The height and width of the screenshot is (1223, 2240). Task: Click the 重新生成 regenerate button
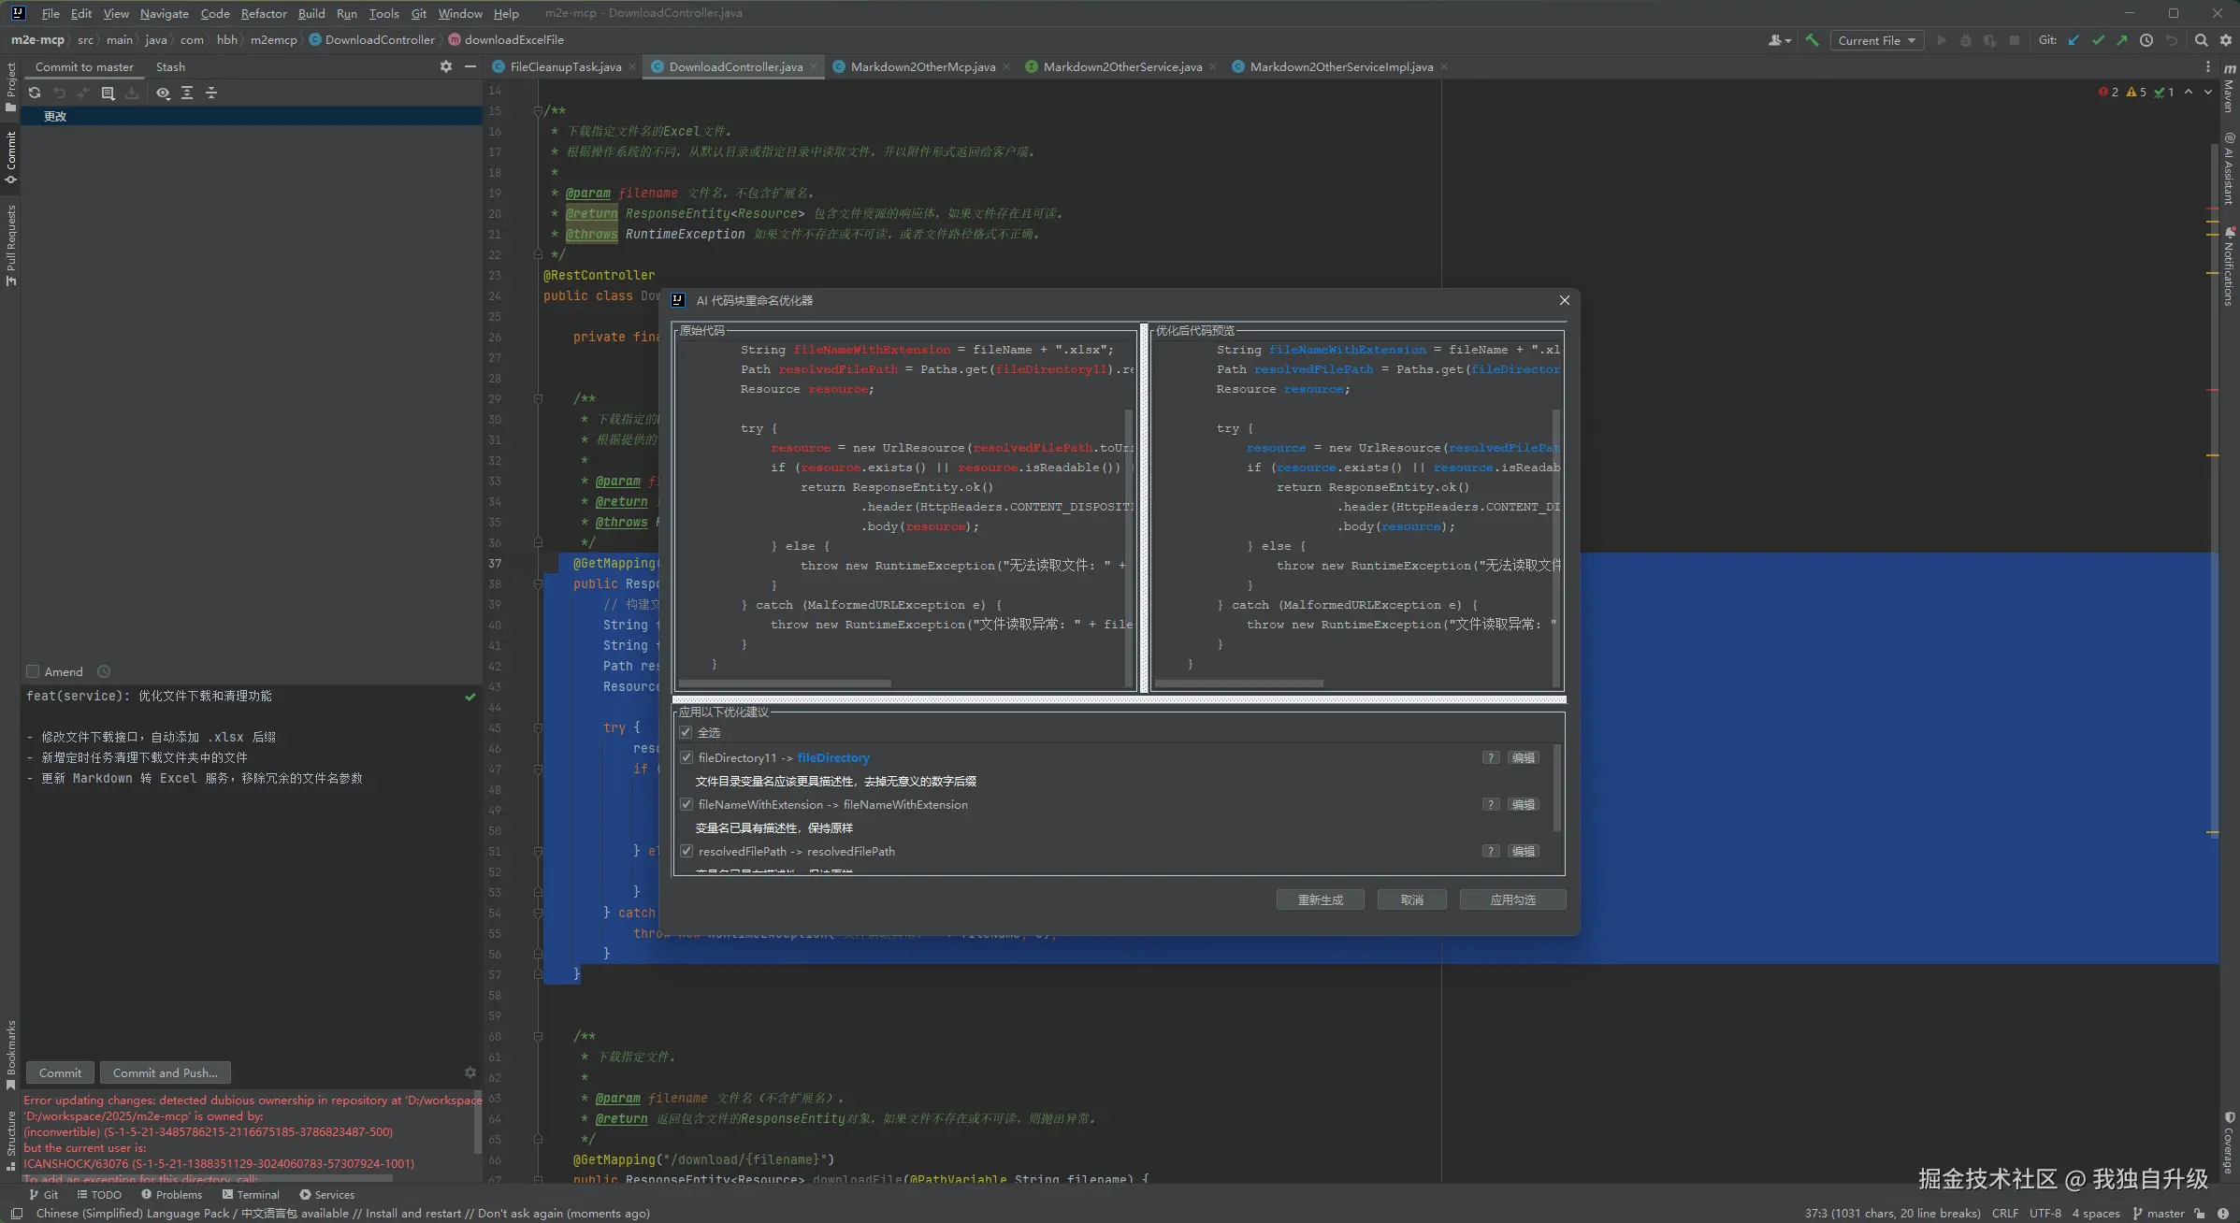pyautogui.click(x=1320, y=899)
